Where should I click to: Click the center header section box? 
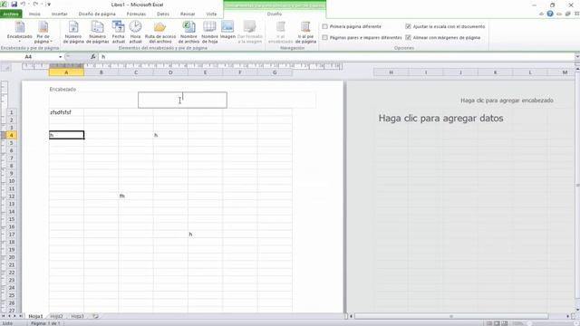pyautogui.click(x=182, y=101)
